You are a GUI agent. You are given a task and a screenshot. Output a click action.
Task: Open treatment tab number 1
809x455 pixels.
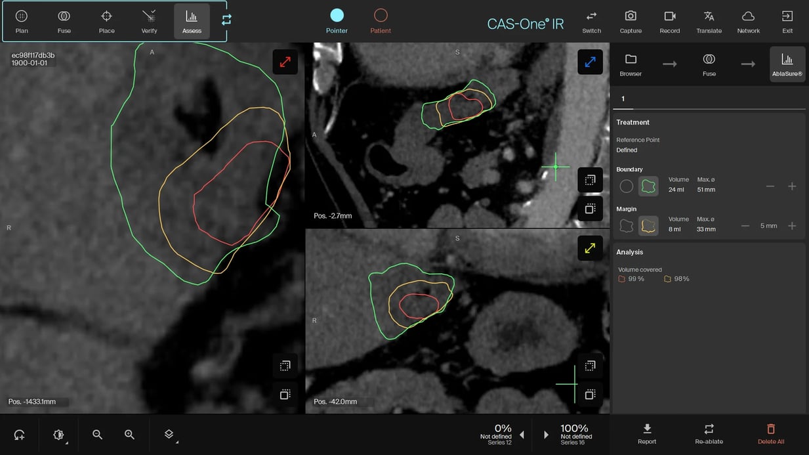click(623, 98)
